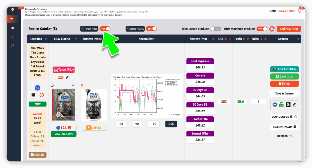Click the pencil edit icon in actions box

(x=295, y=104)
